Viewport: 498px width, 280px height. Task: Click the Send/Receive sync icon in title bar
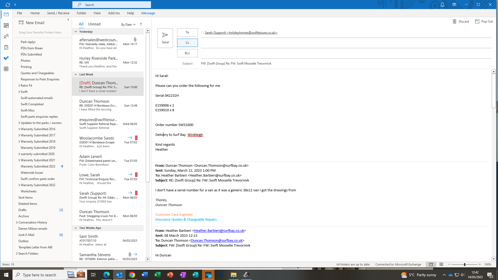click(8, 5)
